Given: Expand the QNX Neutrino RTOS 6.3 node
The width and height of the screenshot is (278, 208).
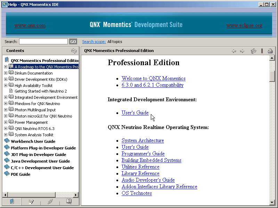Looking at the screenshot, I should pyautogui.click(x=6, y=128).
